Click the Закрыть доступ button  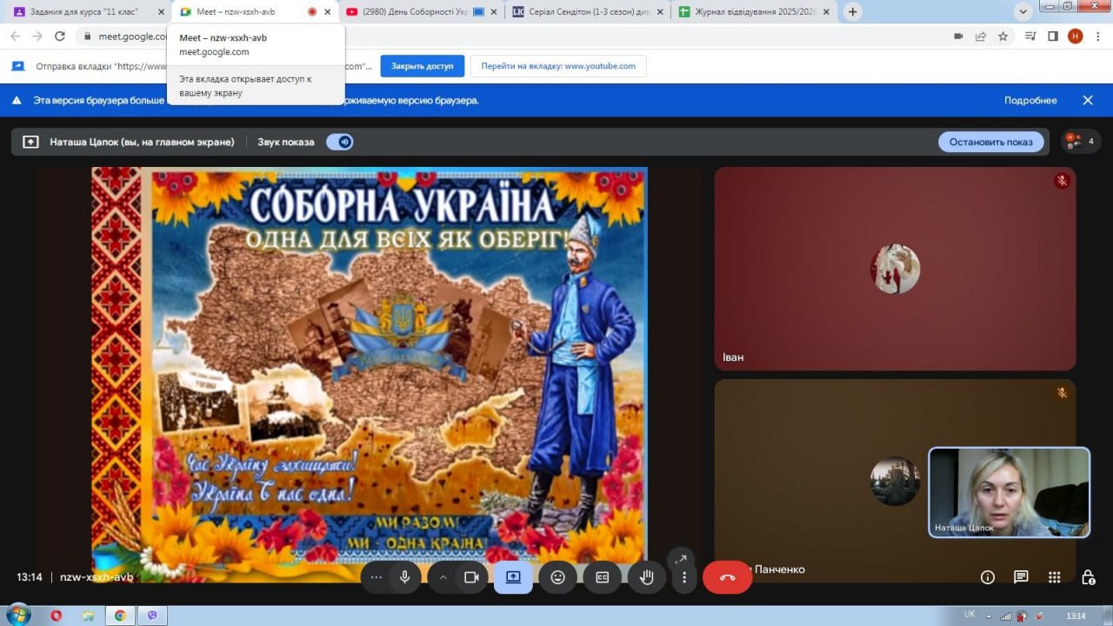tap(422, 66)
